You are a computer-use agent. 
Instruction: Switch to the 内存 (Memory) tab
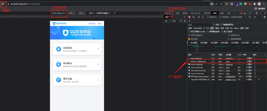click(x=228, y=13)
